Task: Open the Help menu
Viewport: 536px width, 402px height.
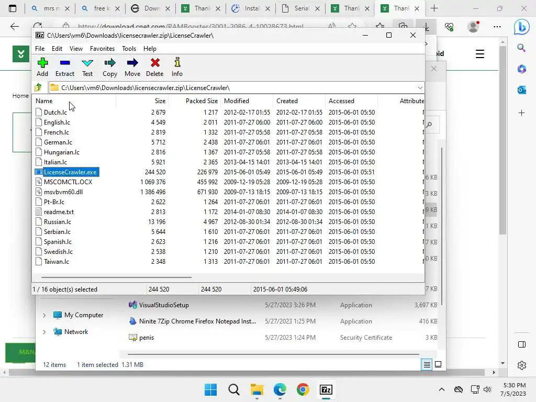Action: point(150,49)
